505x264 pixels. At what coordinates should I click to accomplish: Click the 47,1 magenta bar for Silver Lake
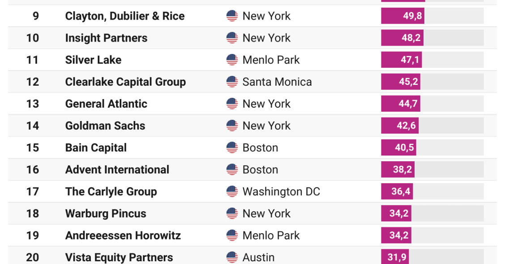(401, 60)
